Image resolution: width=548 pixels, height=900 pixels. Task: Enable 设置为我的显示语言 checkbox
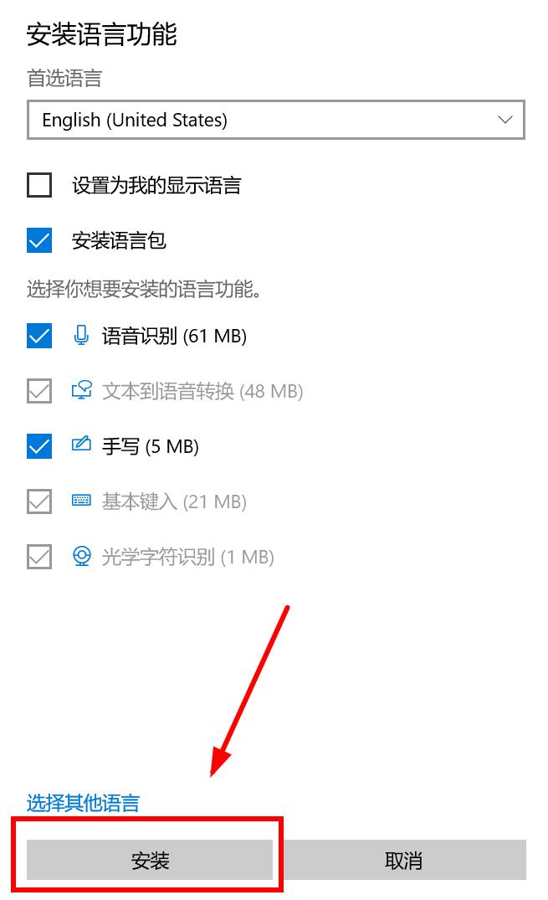tap(39, 185)
